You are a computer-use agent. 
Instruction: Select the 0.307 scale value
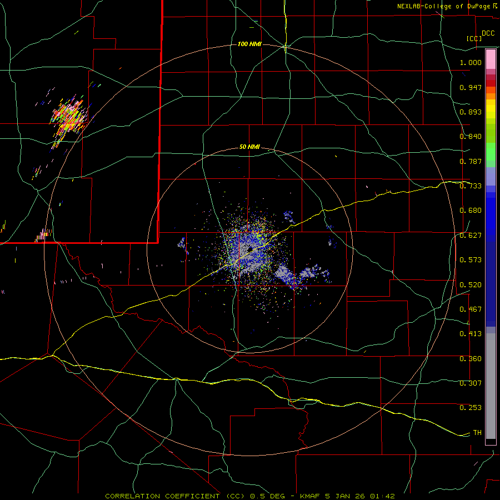pos(471,383)
